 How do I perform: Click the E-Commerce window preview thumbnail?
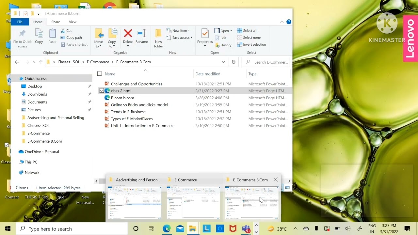coord(193,203)
